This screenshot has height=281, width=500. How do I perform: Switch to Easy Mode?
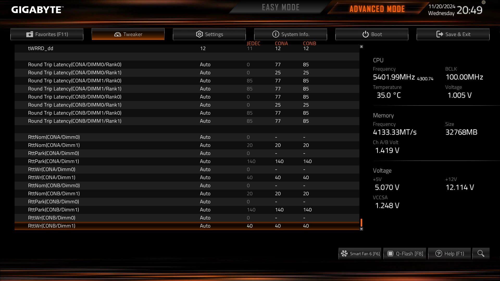pyautogui.click(x=281, y=8)
